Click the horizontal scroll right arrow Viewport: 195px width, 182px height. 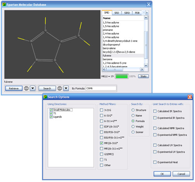coord(142,70)
